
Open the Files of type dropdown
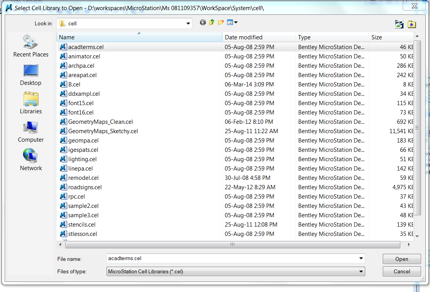[x=236, y=271]
